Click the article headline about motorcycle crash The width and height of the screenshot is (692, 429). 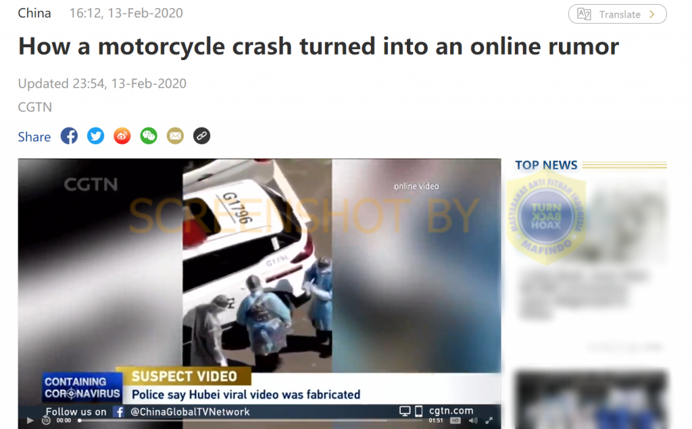pos(318,47)
